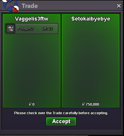Click the Porygon2 sprite thumbnail
This screenshot has width=124, height=136.
(10, 29)
